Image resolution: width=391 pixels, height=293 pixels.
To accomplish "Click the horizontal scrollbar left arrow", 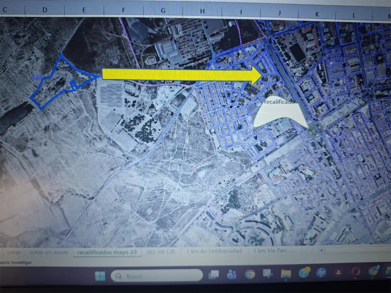I will (x=321, y=250).
